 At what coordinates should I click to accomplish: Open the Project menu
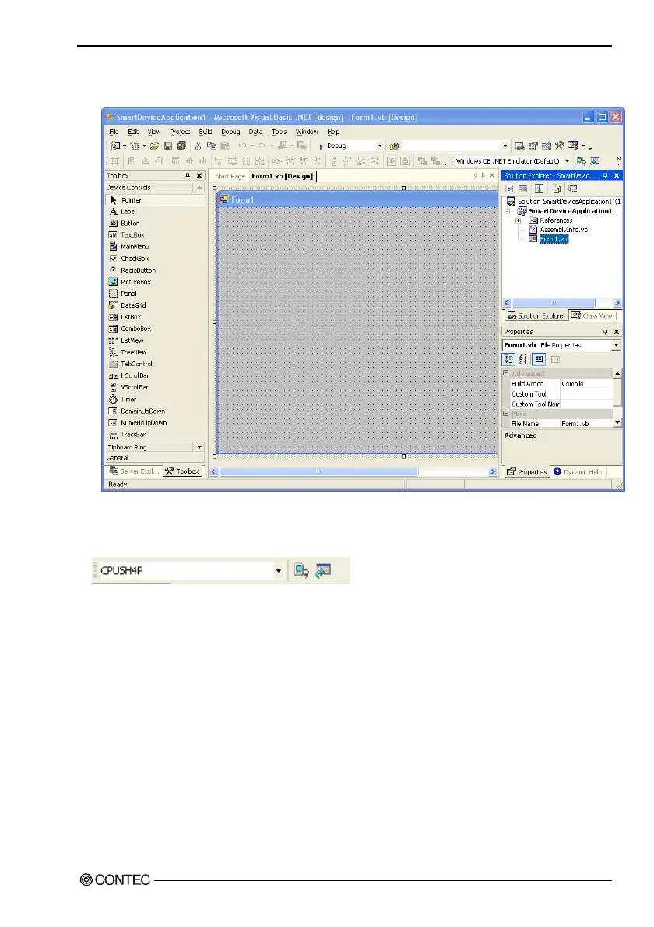click(180, 132)
